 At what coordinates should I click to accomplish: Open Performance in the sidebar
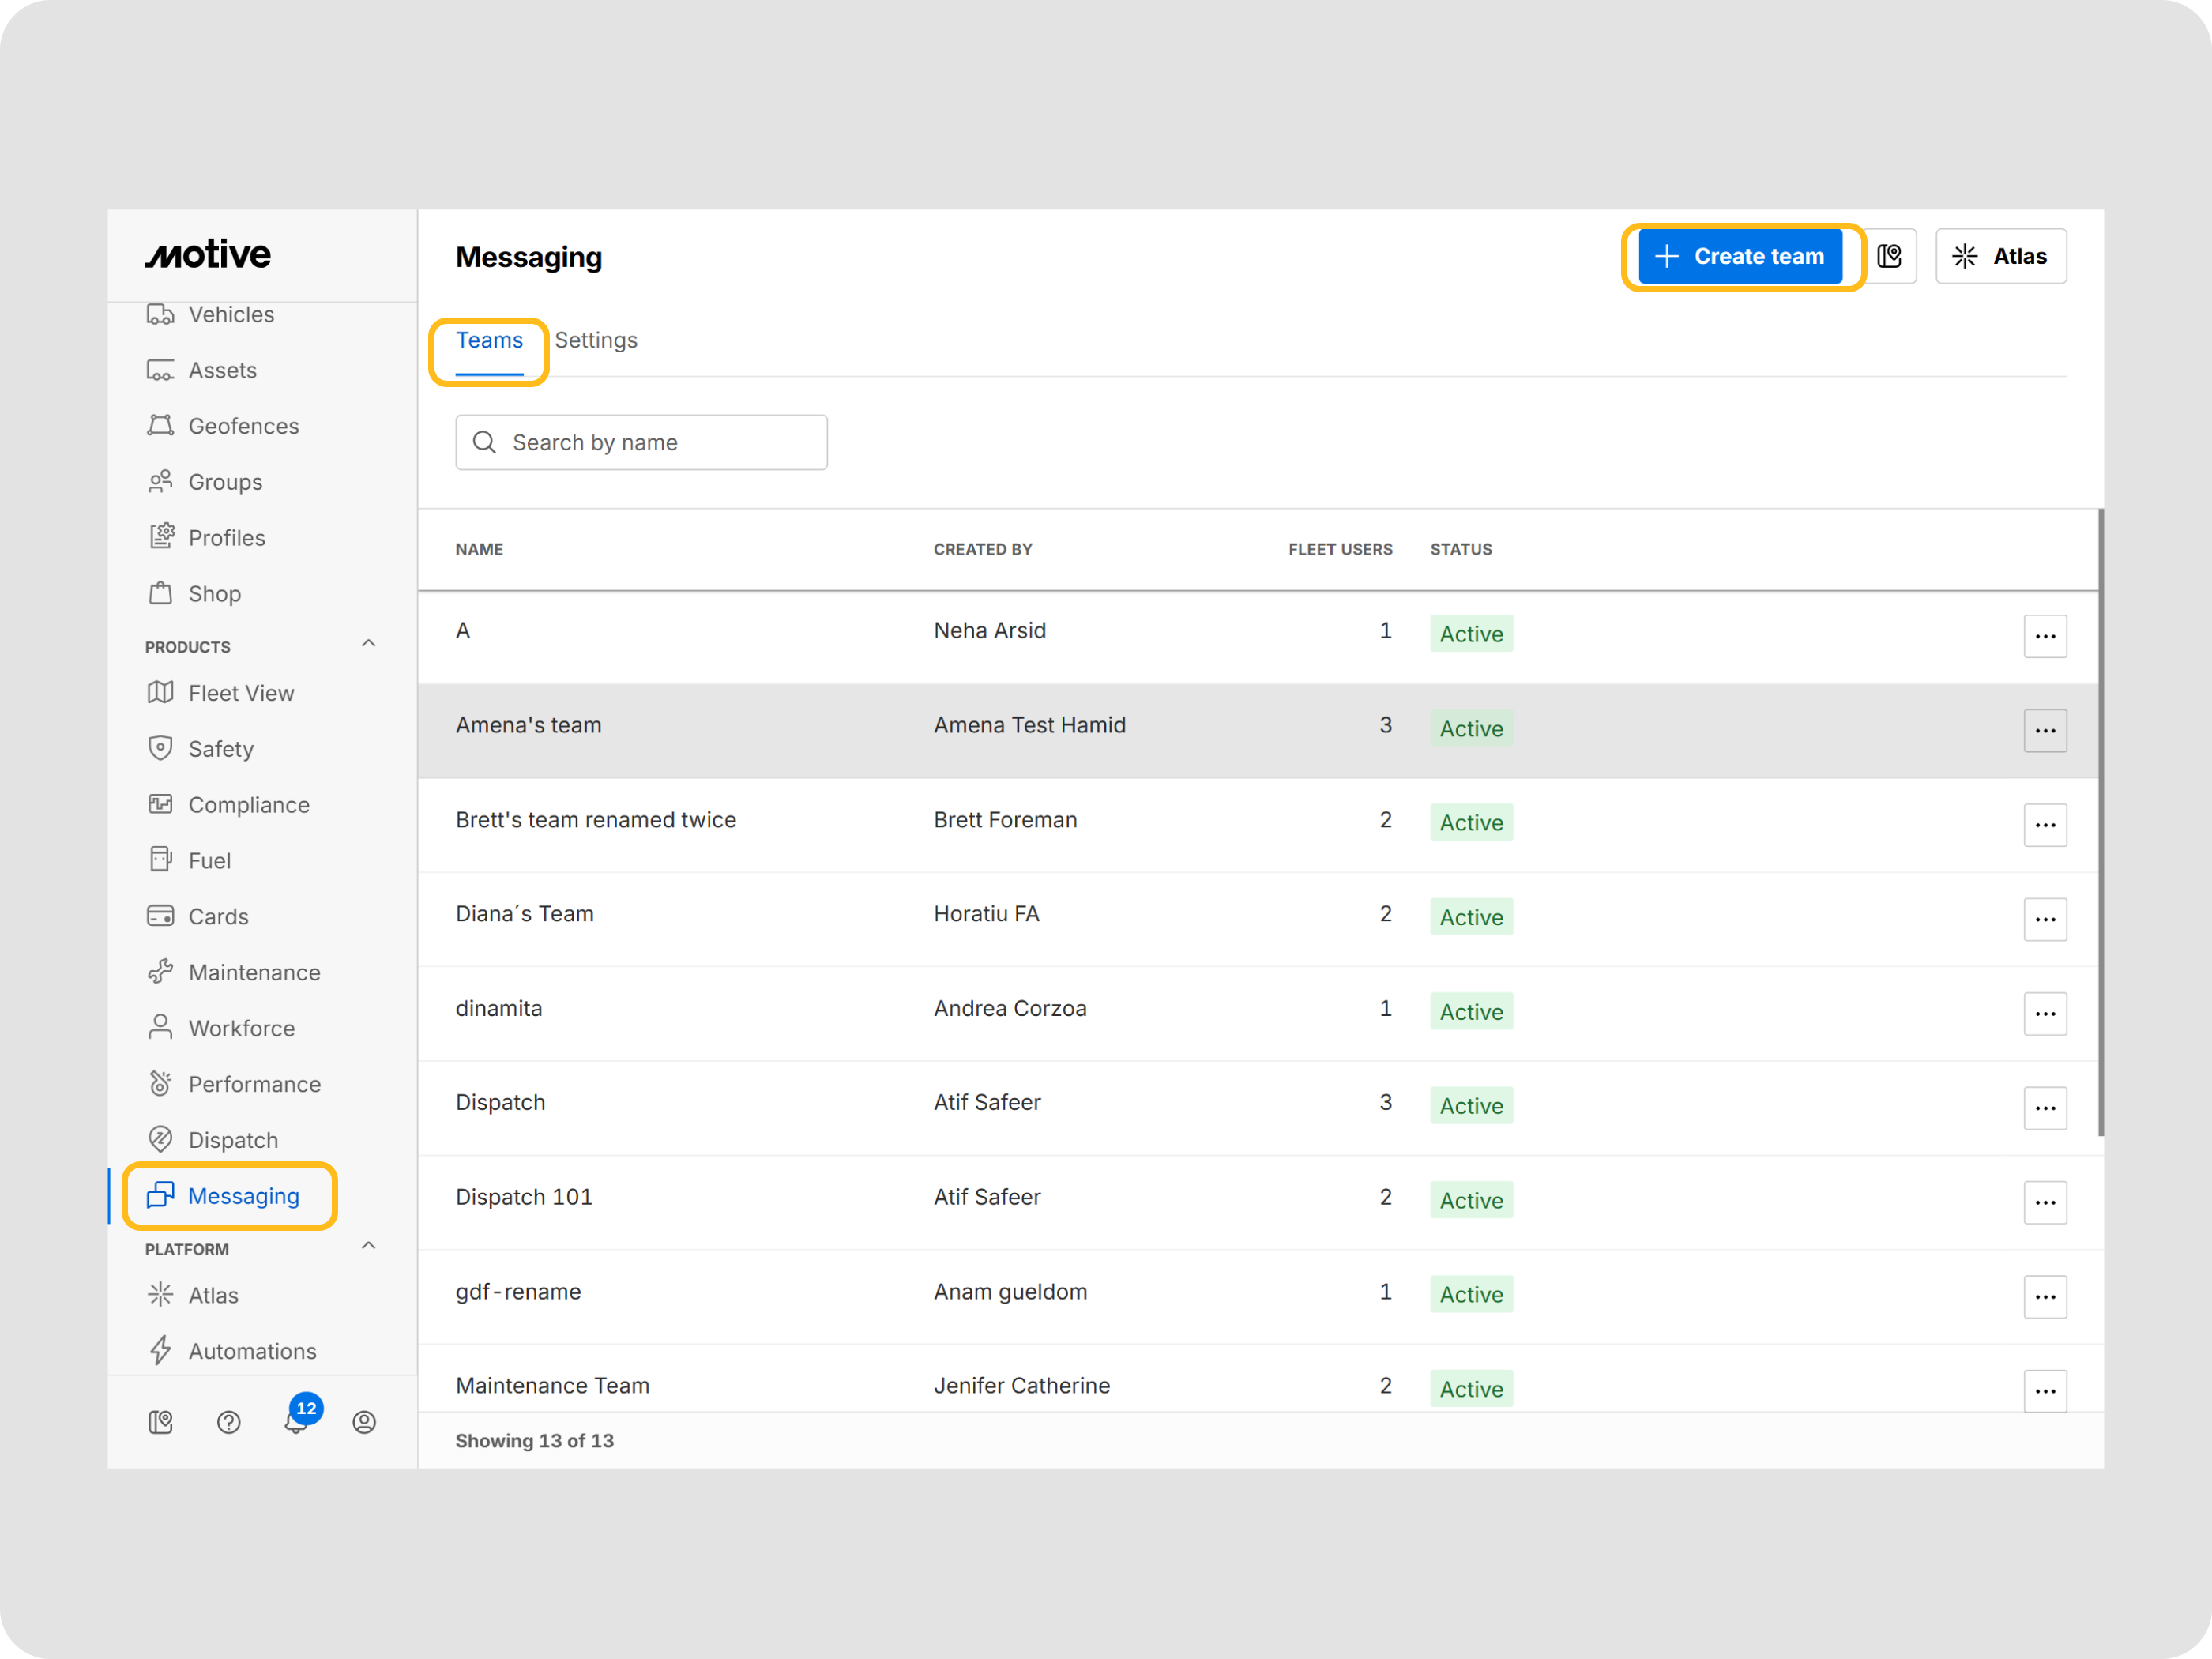[x=234, y=1085]
